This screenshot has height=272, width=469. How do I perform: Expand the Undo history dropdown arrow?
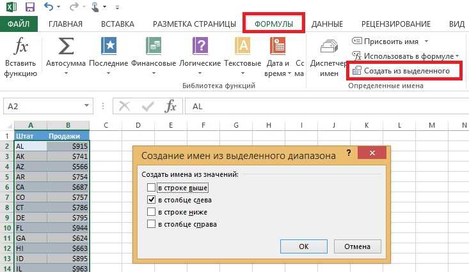point(58,7)
